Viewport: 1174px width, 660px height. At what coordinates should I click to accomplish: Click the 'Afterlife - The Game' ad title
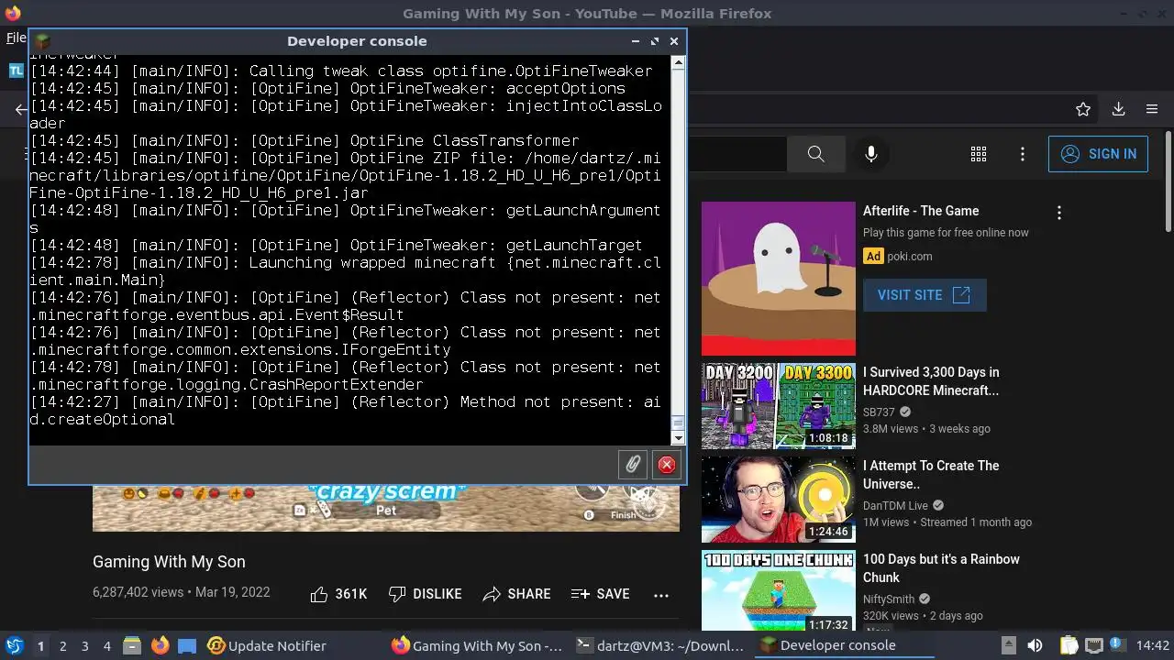921,211
